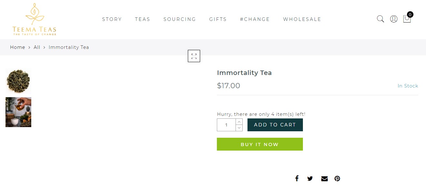Follow the Home breadcrumb link
The image size is (426, 195).
click(17, 47)
